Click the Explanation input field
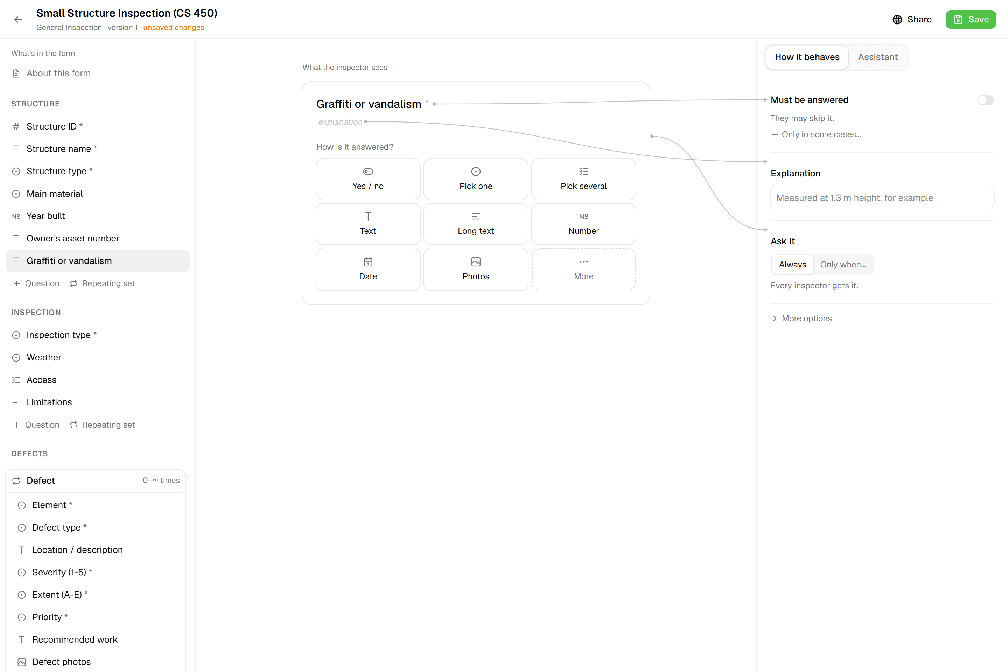1008x672 pixels. point(882,197)
